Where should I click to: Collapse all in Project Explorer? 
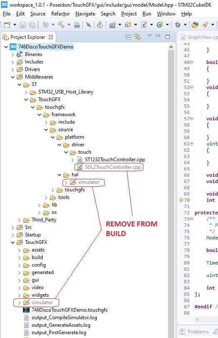click(x=128, y=37)
